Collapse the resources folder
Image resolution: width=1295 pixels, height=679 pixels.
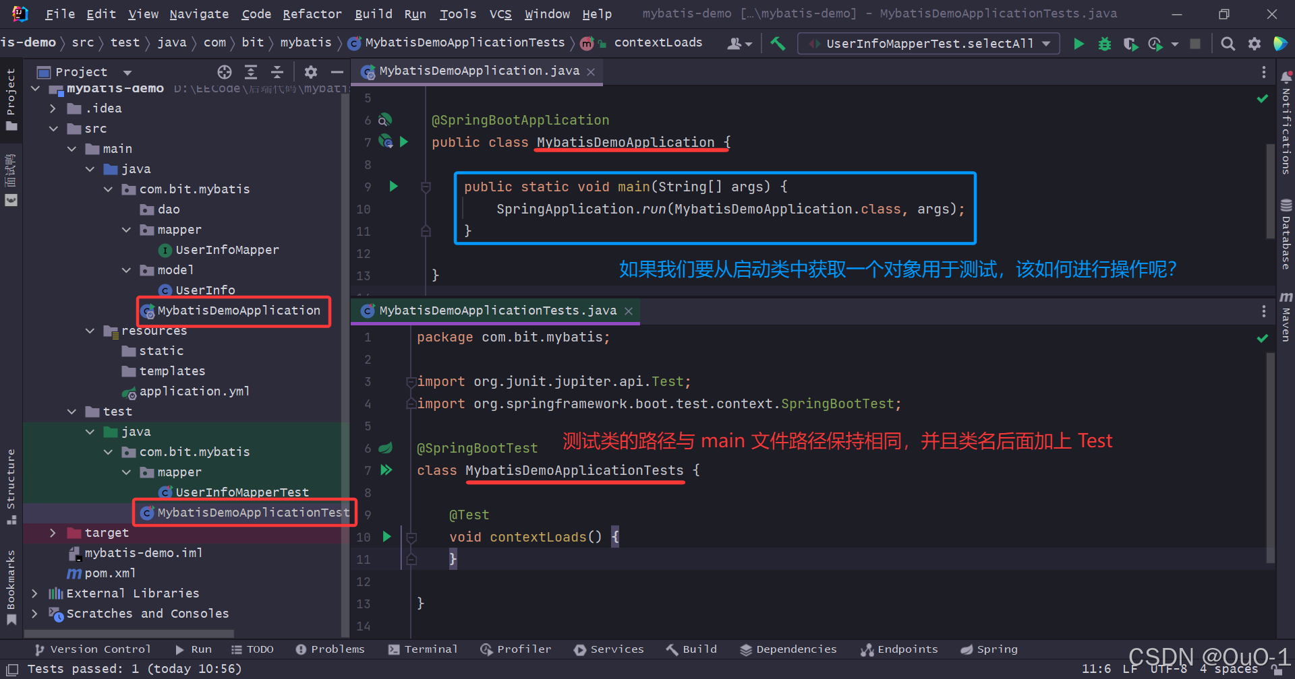click(90, 331)
